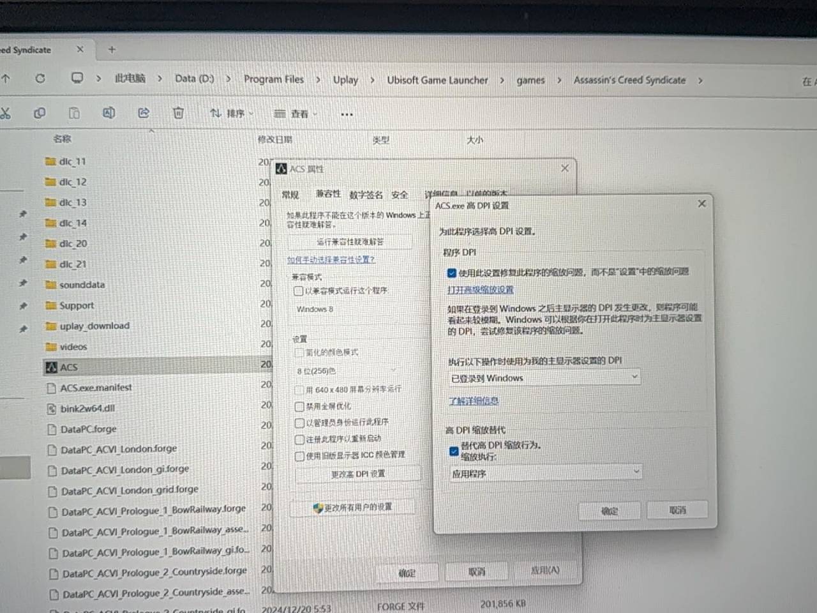
Task: Open the View (查看) menu
Action: [x=296, y=114]
